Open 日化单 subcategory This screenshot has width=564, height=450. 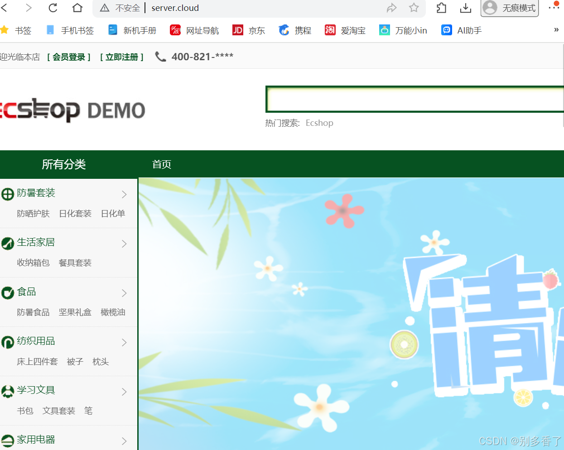pyautogui.click(x=113, y=213)
